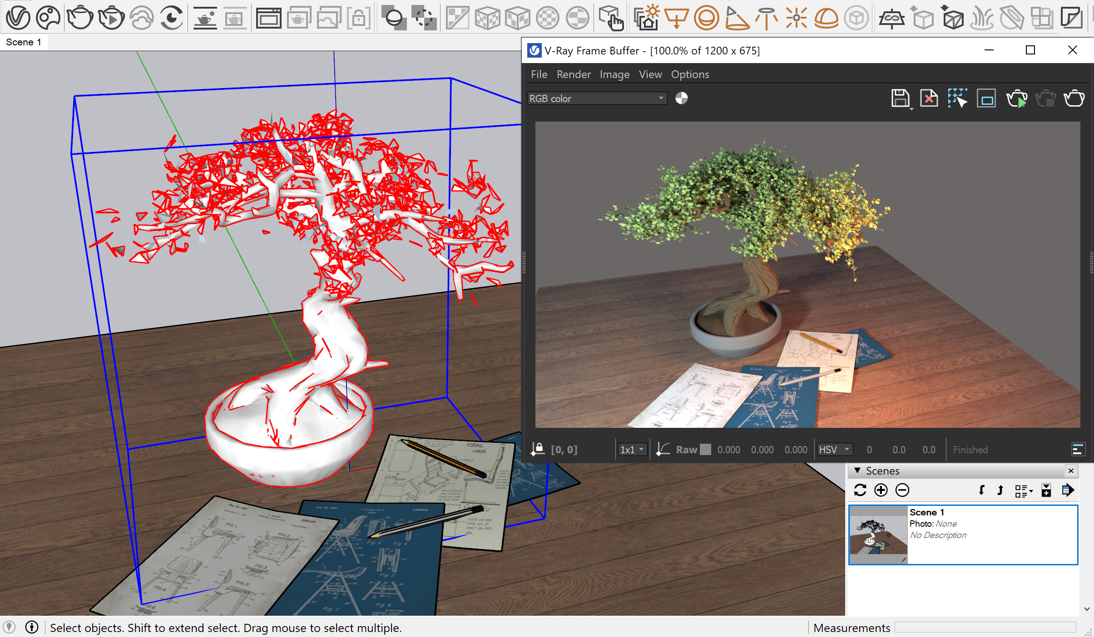Open the Render menu

tap(574, 74)
